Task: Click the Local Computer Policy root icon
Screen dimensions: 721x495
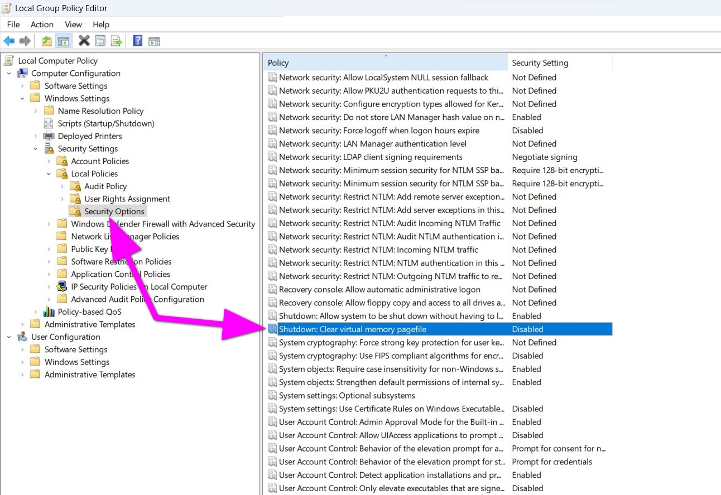Action: (x=9, y=60)
